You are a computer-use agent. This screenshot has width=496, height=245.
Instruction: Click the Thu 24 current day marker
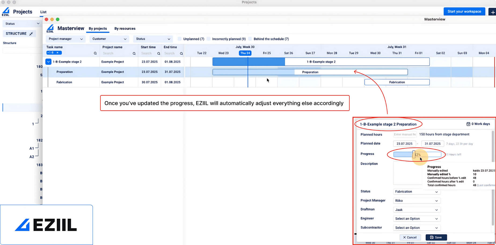tap(245, 53)
